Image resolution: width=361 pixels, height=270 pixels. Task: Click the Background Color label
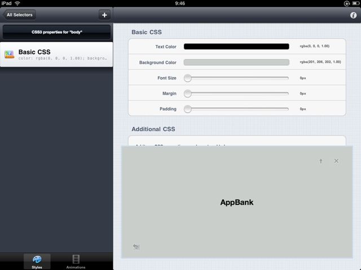[x=158, y=62]
